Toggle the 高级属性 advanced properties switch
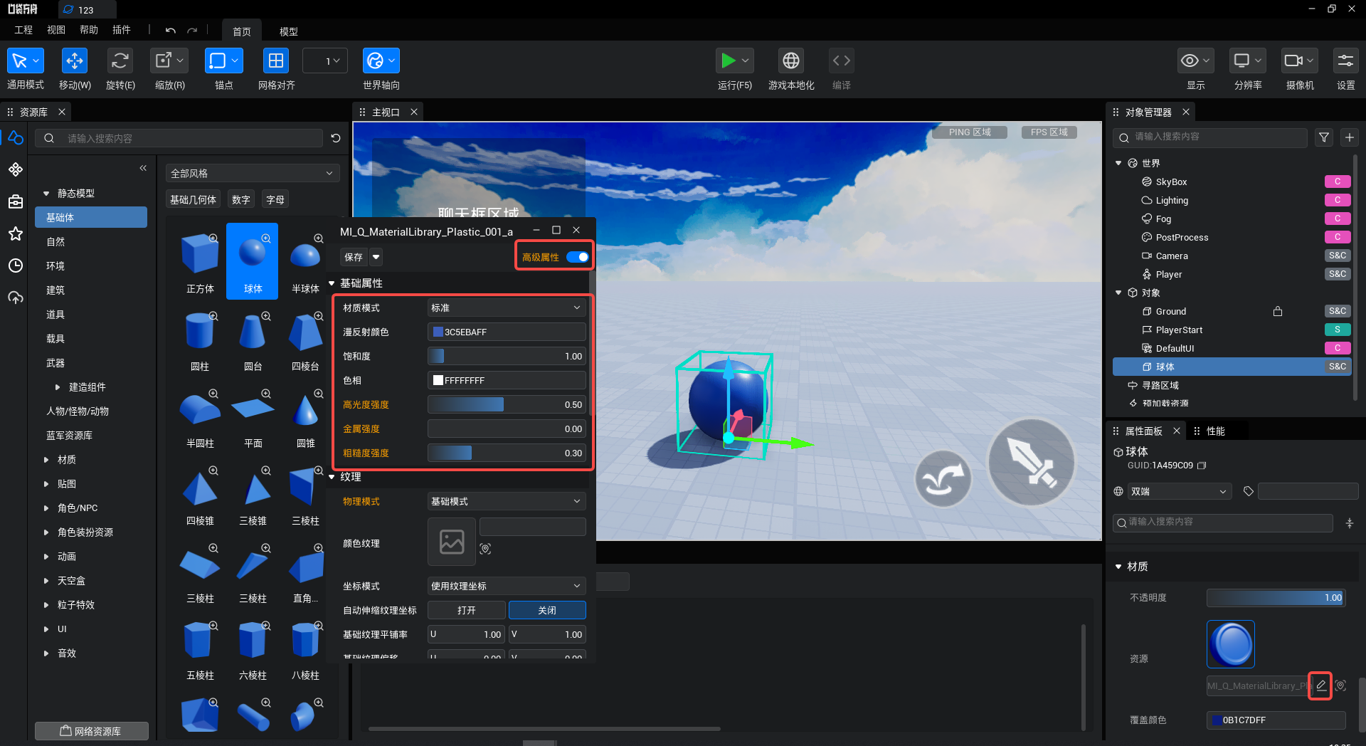This screenshot has height=746, width=1366. coord(578,257)
